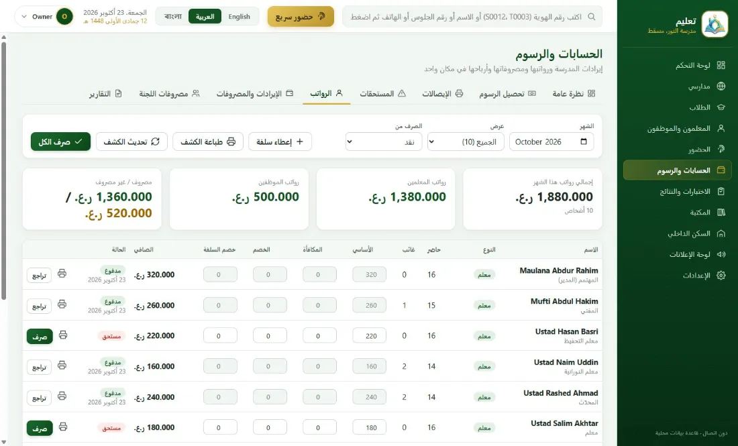Open the عرض الجميع (10) dropdown
Image resolution: width=738 pixels, height=446 pixels.
[x=466, y=142]
